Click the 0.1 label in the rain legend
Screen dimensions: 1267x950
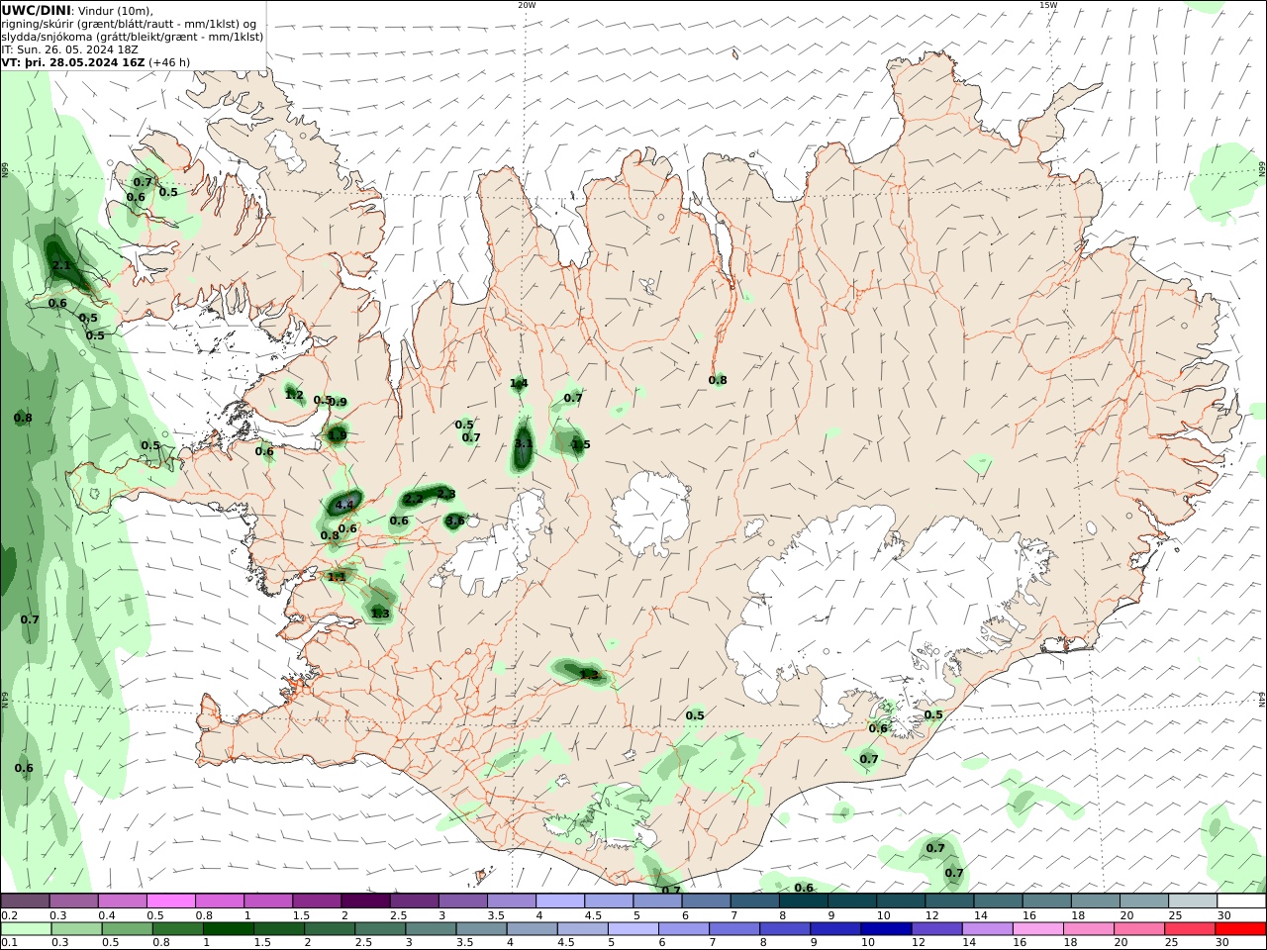click(x=8, y=942)
